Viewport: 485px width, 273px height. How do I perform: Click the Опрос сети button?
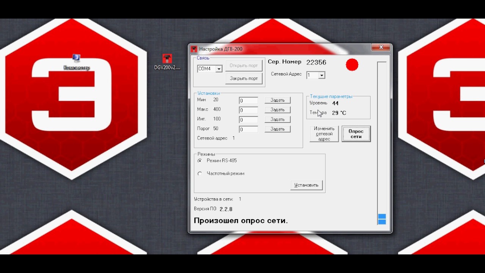click(356, 134)
